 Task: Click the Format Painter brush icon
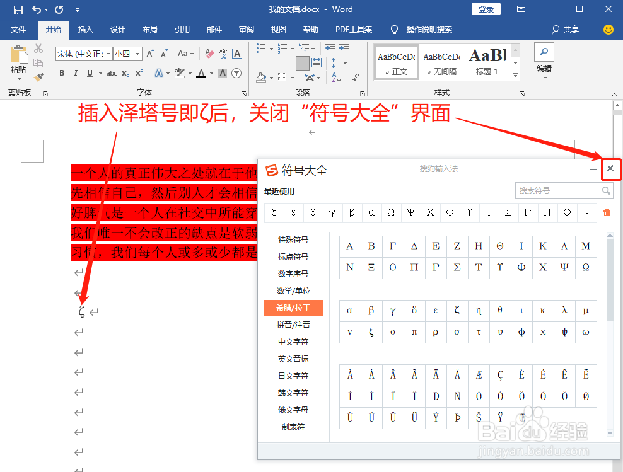click(x=38, y=77)
